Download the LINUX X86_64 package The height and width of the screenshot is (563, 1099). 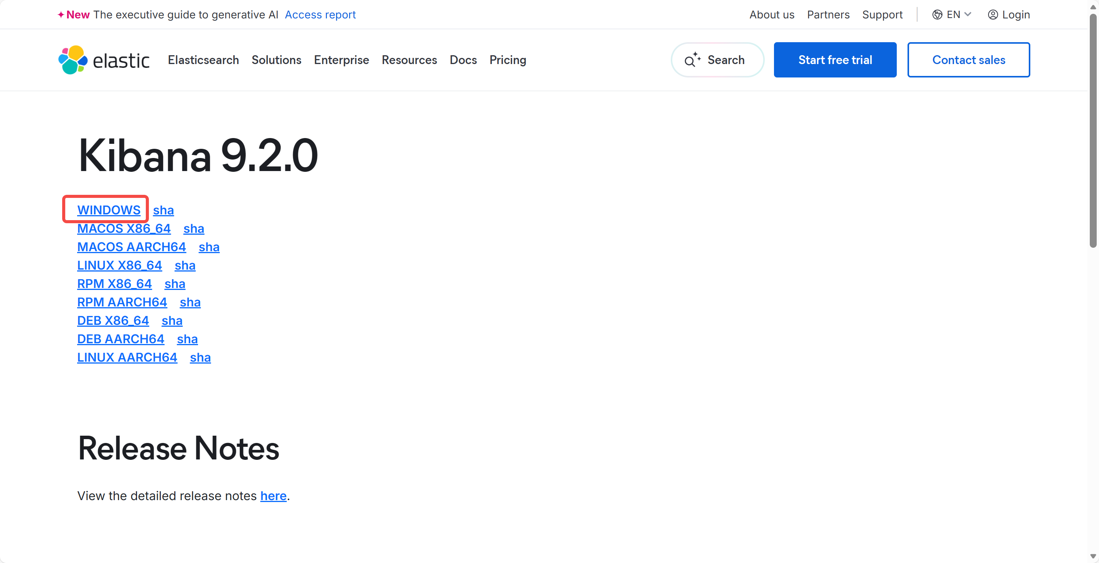point(119,265)
